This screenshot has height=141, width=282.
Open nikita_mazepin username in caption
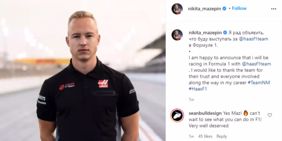coord(205,33)
